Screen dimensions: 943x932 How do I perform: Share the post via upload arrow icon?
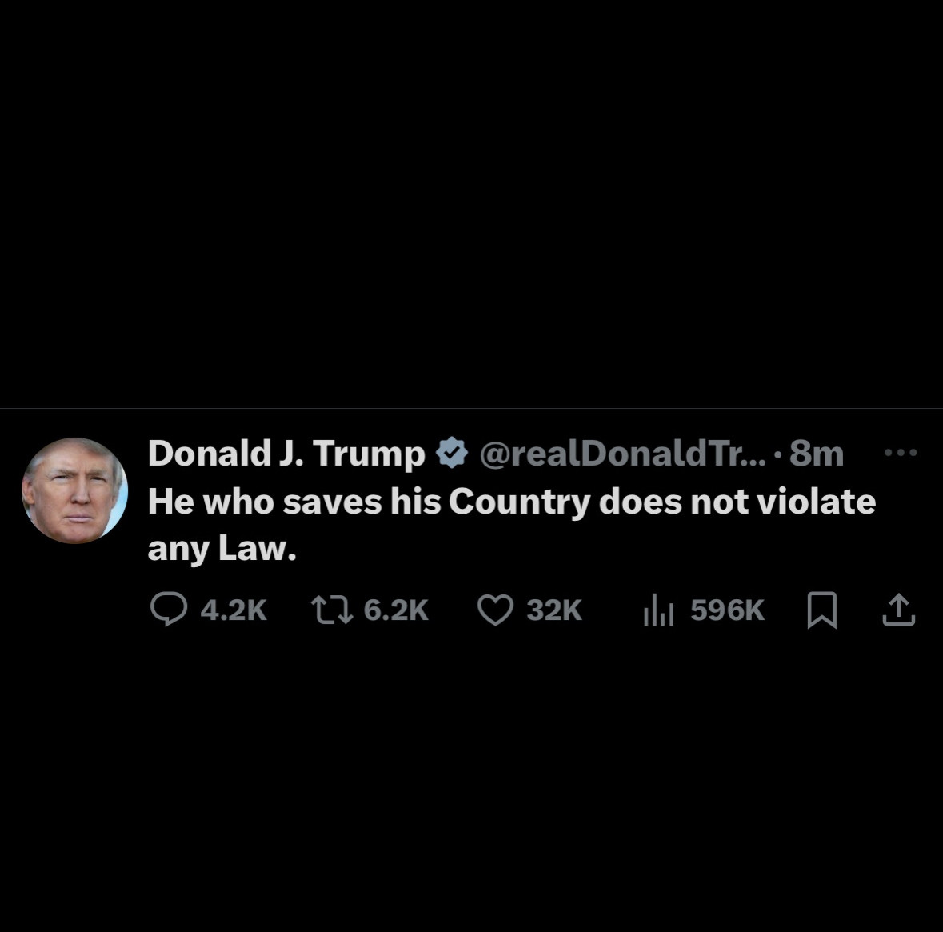pyautogui.click(x=898, y=610)
